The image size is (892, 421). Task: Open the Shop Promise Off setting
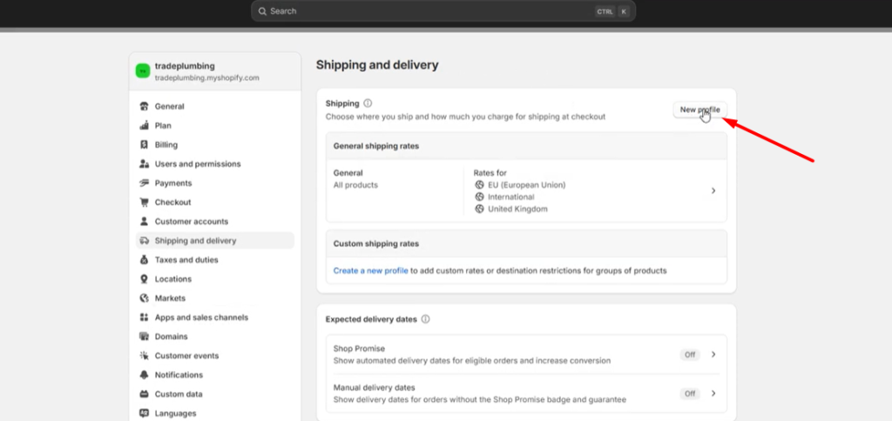pos(690,355)
